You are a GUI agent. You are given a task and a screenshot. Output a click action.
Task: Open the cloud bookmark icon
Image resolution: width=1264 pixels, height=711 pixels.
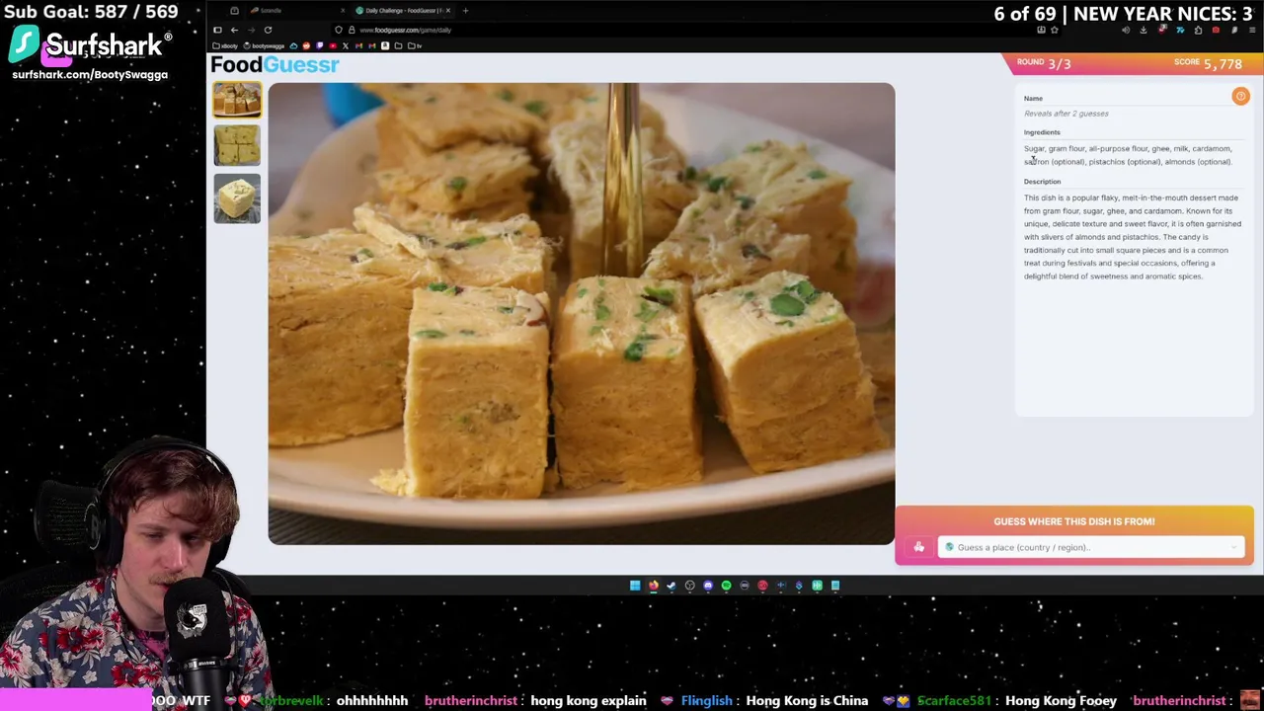click(293, 45)
